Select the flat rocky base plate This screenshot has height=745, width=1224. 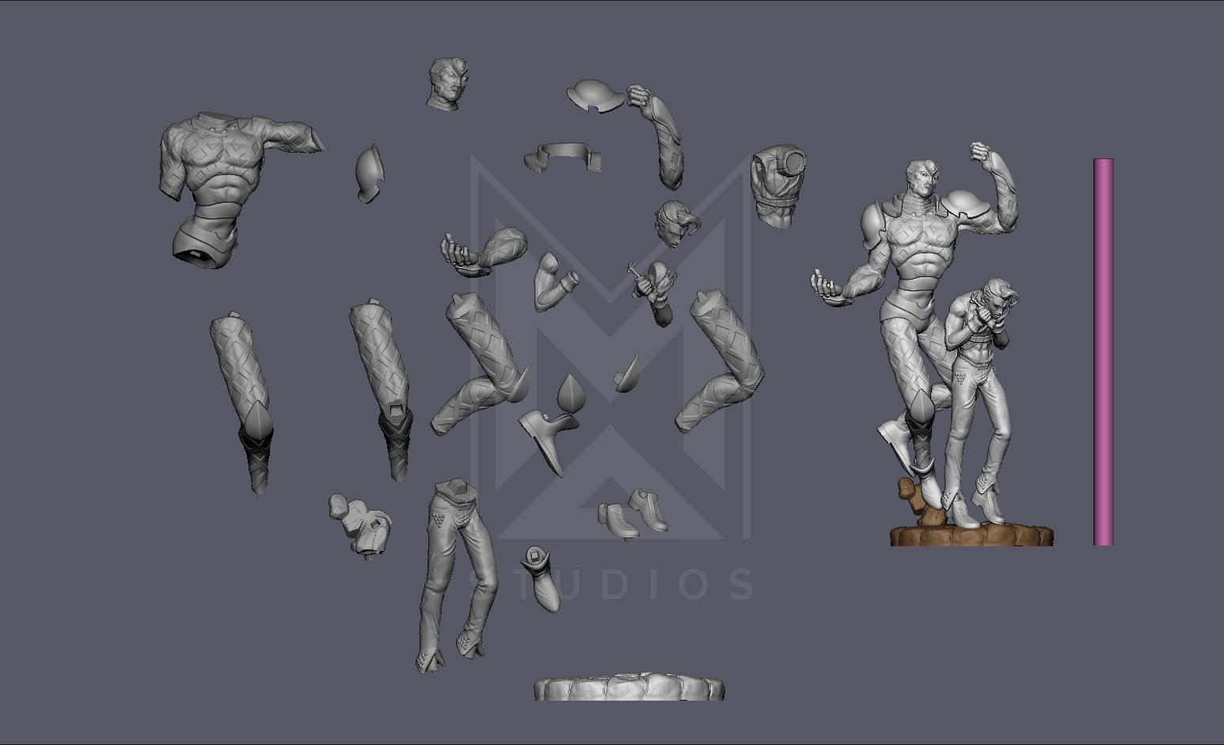629,687
